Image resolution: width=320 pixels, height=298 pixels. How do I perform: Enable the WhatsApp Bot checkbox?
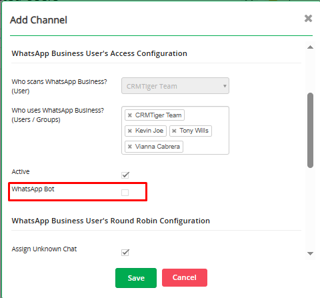click(125, 193)
